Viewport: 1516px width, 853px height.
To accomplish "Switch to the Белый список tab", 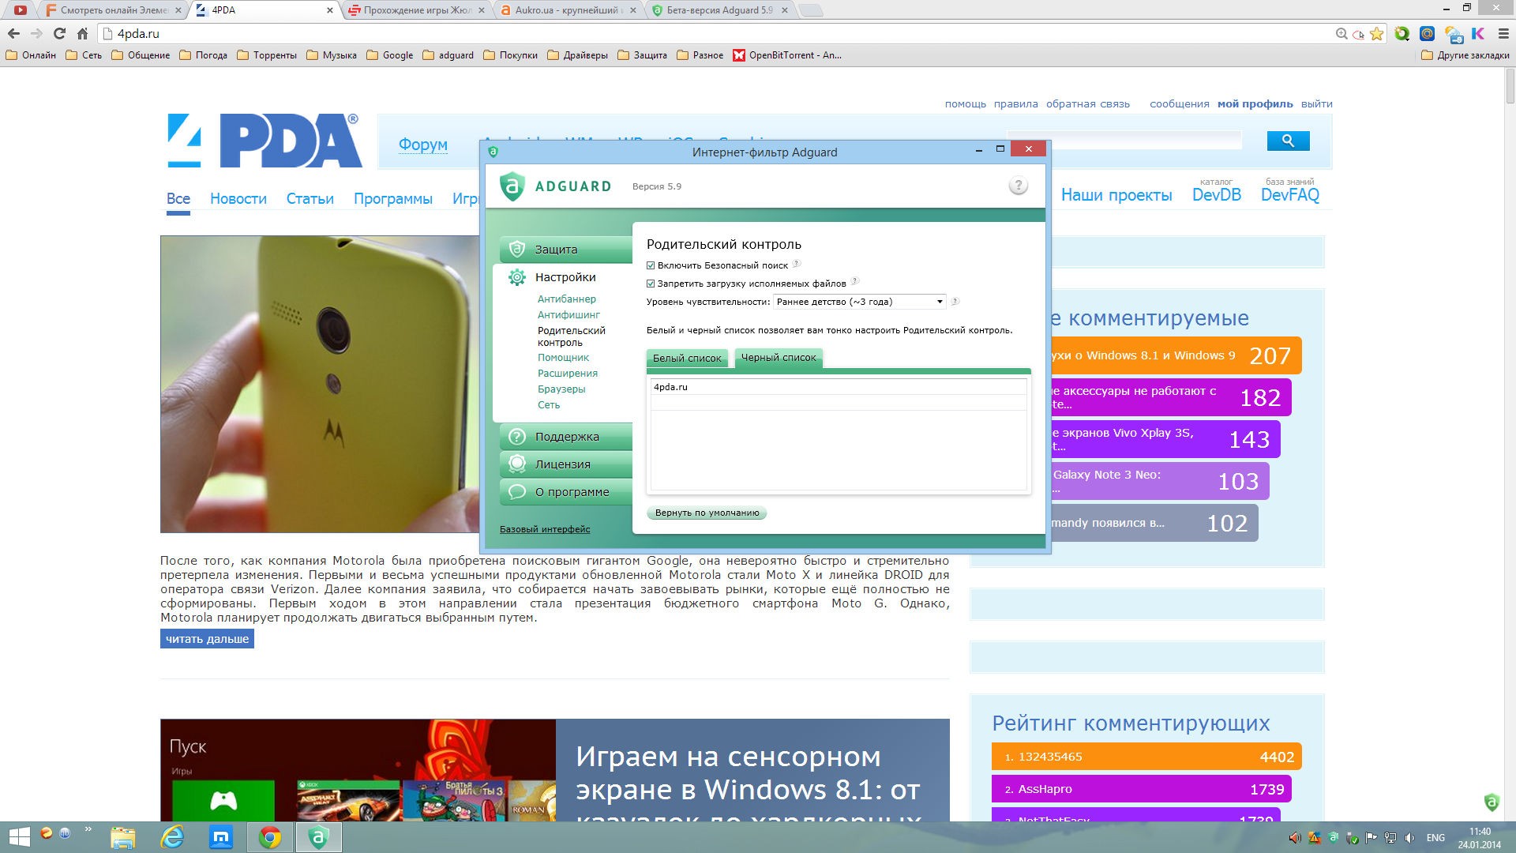I will 687,359.
